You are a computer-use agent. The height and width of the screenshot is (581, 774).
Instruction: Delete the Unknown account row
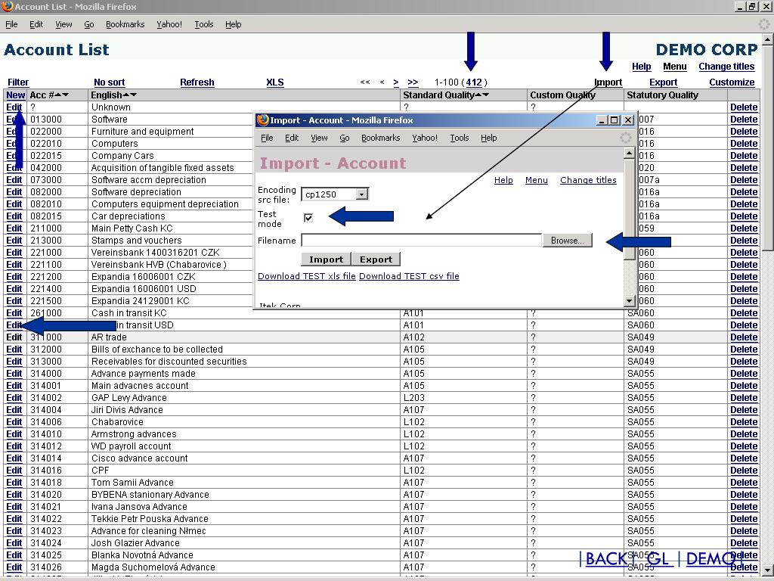(x=744, y=107)
